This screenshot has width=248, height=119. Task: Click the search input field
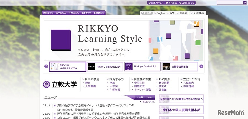(230, 3)
